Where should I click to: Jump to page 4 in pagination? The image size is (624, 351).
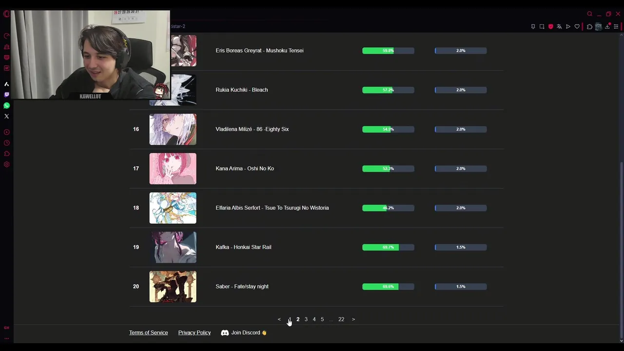(x=314, y=319)
